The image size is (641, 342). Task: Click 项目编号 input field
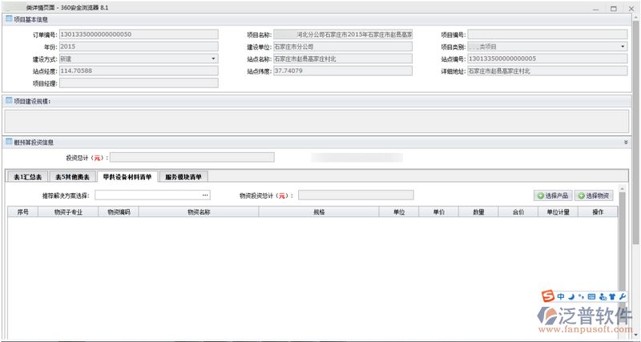547,34
